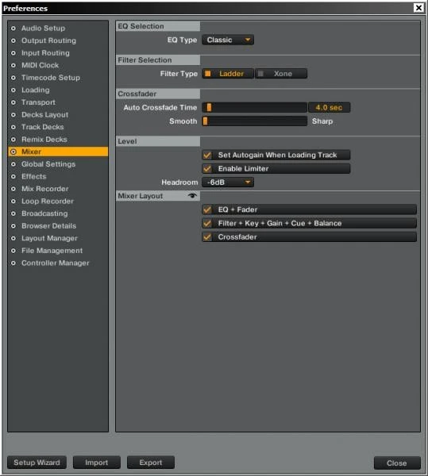Close the Preferences dialog via Close button
The width and height of the screenshot is (428, 476).
click(397, 463)
